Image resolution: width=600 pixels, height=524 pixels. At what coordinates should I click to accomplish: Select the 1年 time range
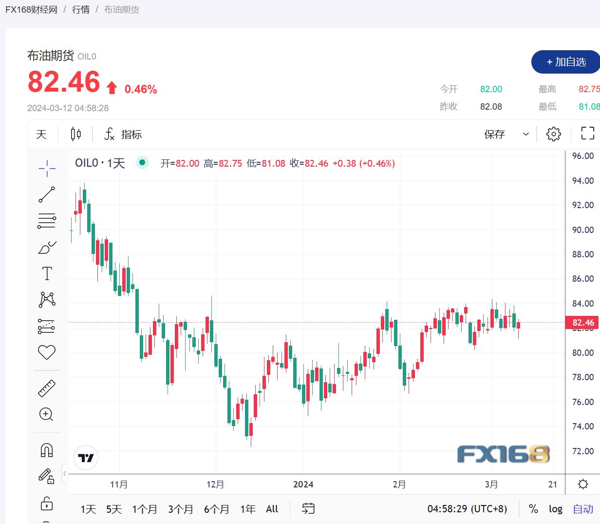[x=247, y=509]
